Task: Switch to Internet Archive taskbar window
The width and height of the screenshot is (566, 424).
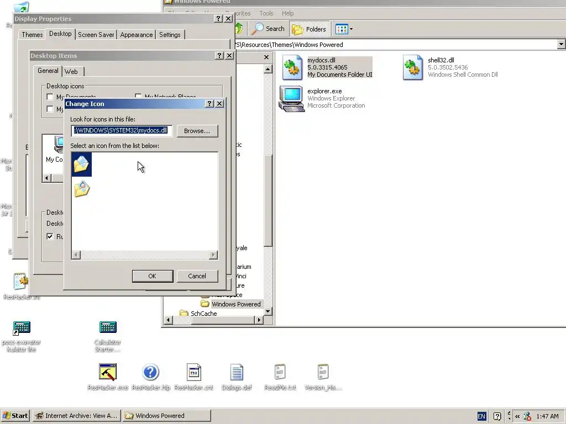Action: [76, 416]
